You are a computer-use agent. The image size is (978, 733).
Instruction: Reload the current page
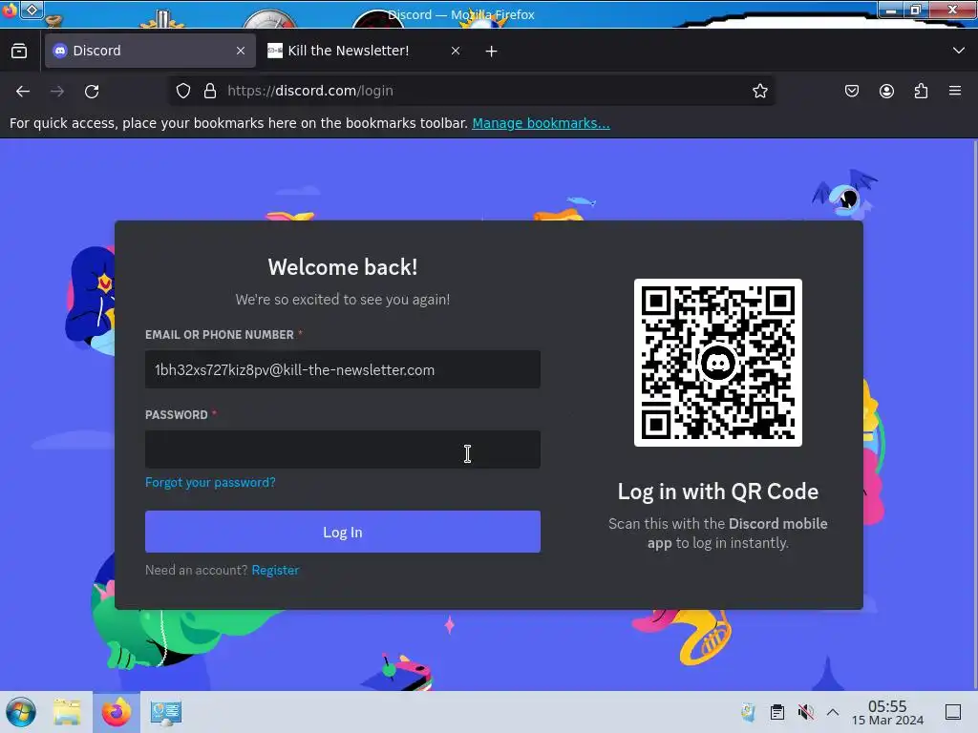pos(92,91)
